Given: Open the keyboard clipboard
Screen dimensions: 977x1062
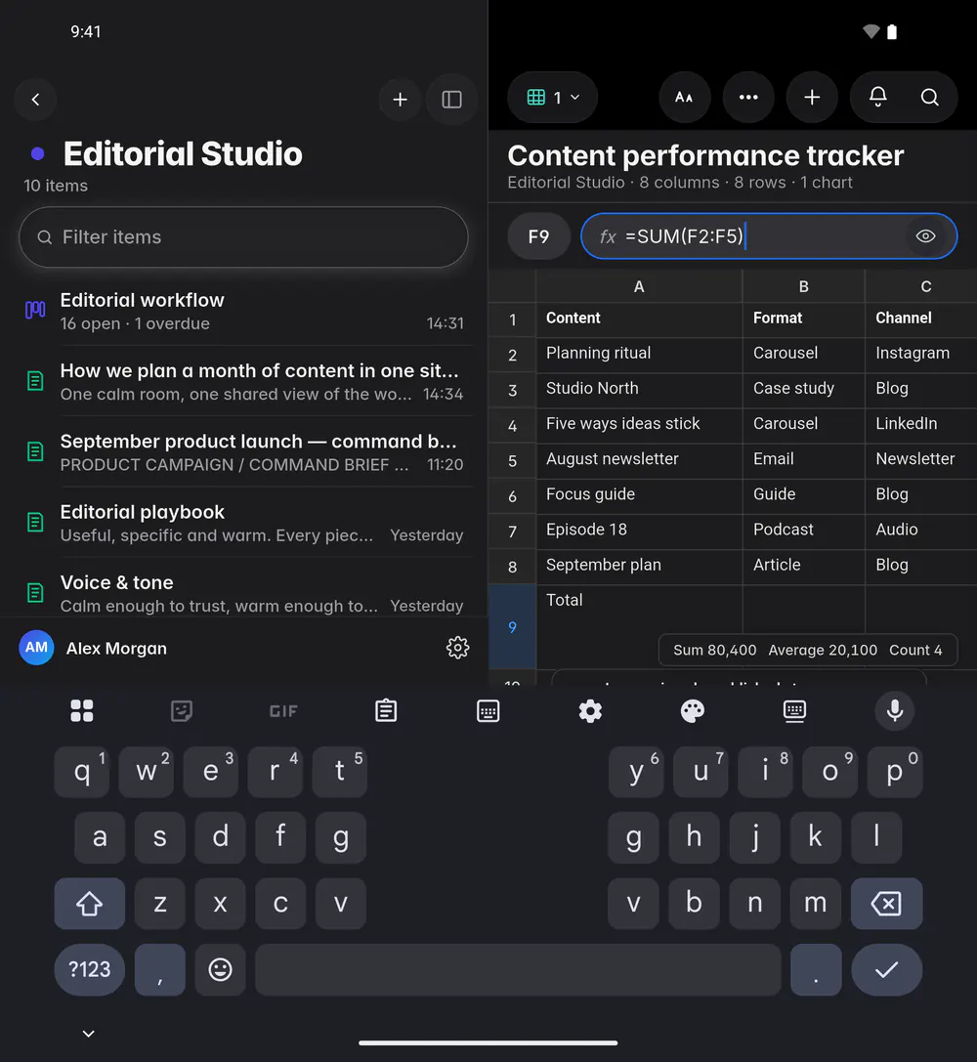Looking at the screenshot, I should coord(386,710).
